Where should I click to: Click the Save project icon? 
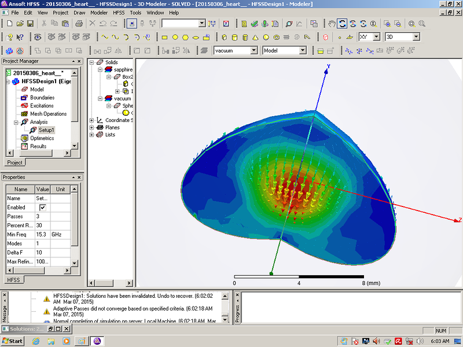(x=30, y=24)
